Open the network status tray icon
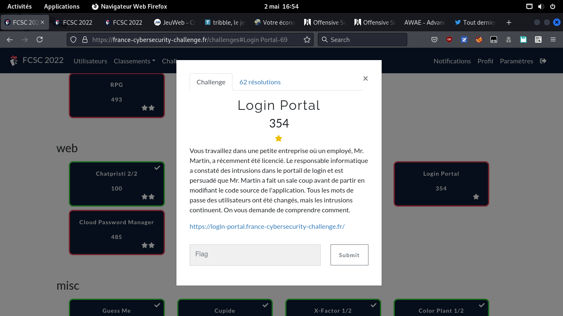This screenshot has height=316, width=563. [530, 7]
